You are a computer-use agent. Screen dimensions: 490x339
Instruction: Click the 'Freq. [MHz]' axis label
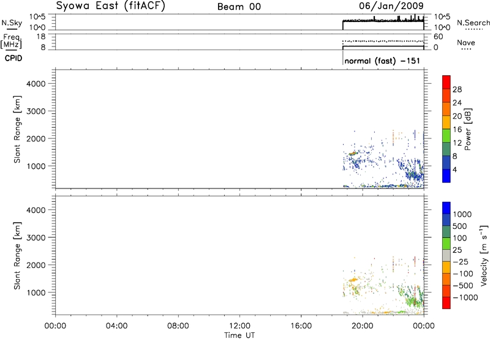(11, 41)
